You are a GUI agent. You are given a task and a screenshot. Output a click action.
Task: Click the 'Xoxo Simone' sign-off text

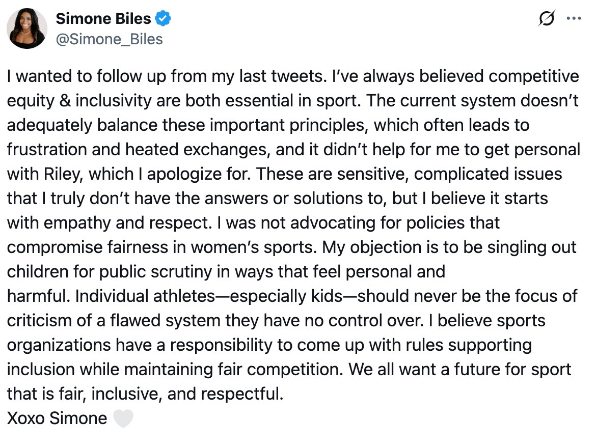point(57,418)
